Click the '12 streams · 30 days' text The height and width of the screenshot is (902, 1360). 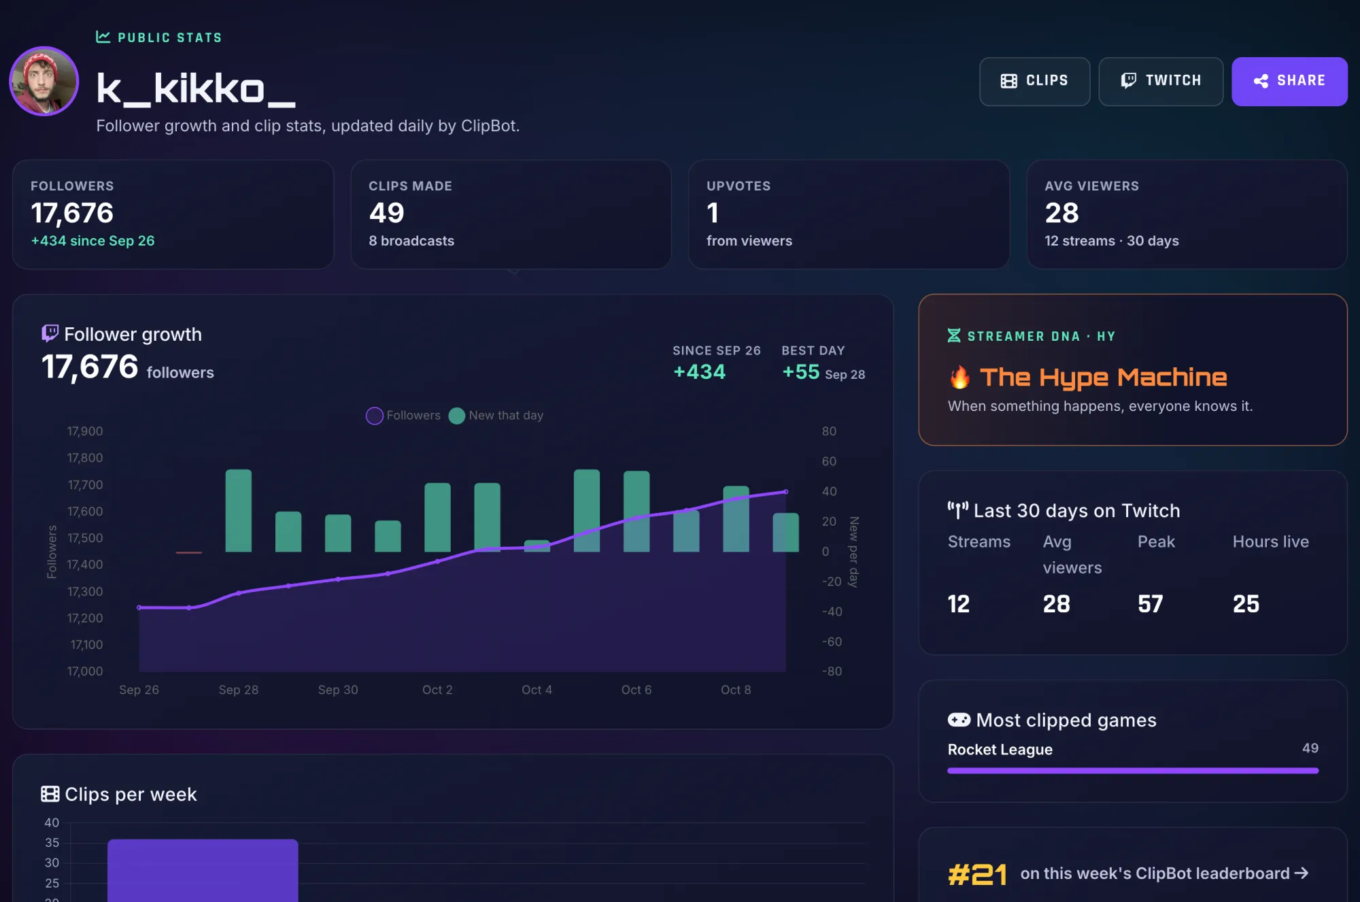(x=1112, y=241)
